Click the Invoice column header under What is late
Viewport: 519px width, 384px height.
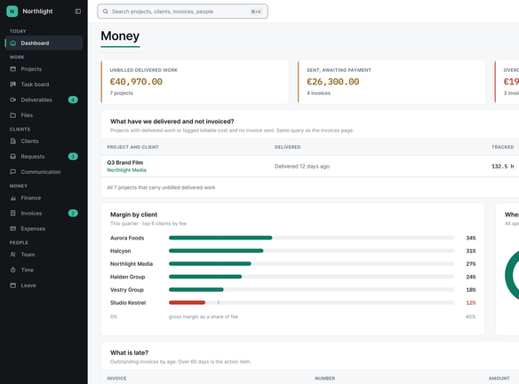coord(116,379)
